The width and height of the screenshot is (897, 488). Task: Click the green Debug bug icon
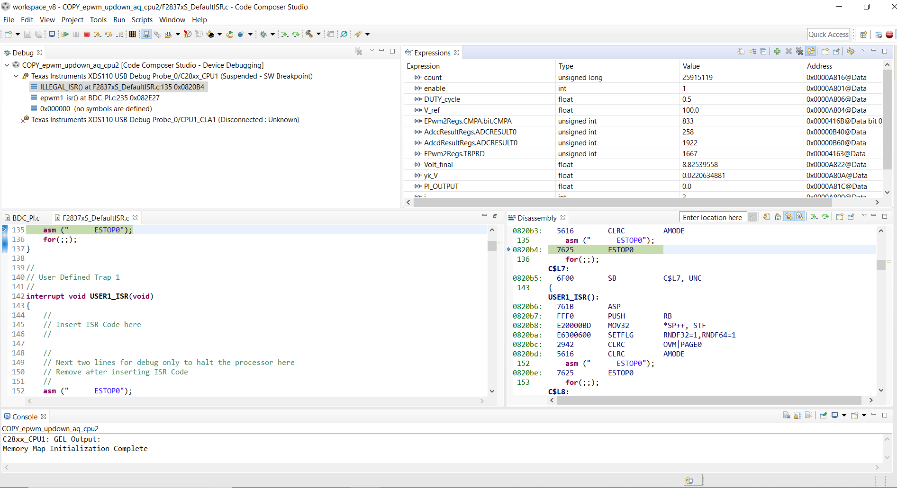point(263,34)
